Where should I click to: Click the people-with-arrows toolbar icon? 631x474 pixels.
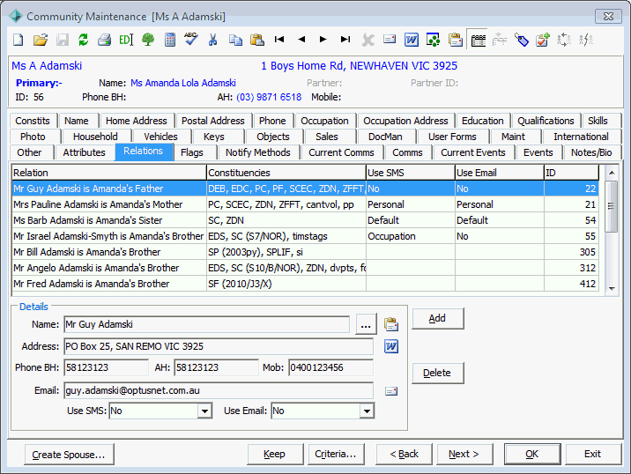564,40
